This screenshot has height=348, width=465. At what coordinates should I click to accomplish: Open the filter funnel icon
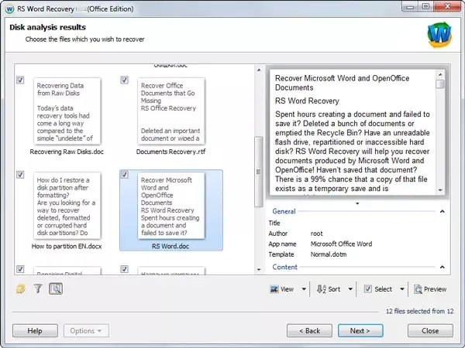click(38, 288)
